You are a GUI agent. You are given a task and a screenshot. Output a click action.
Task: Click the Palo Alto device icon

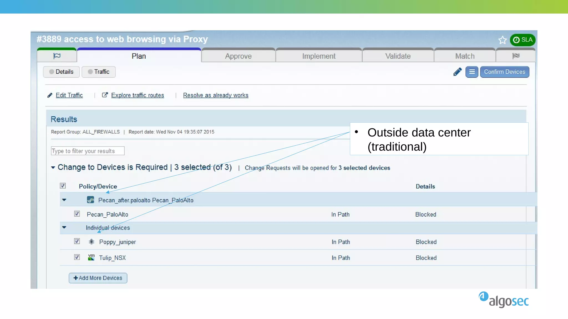[90, 200]
